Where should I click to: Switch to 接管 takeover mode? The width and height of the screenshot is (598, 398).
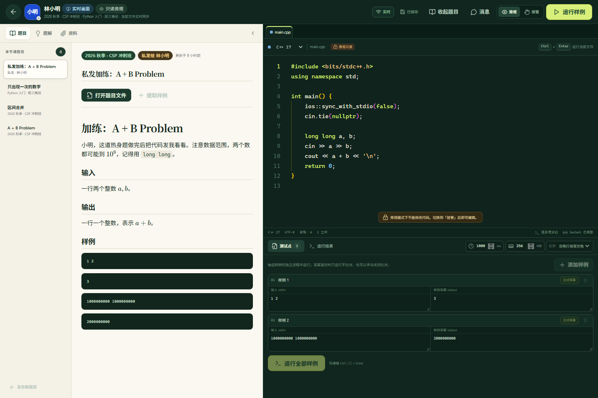532,12
